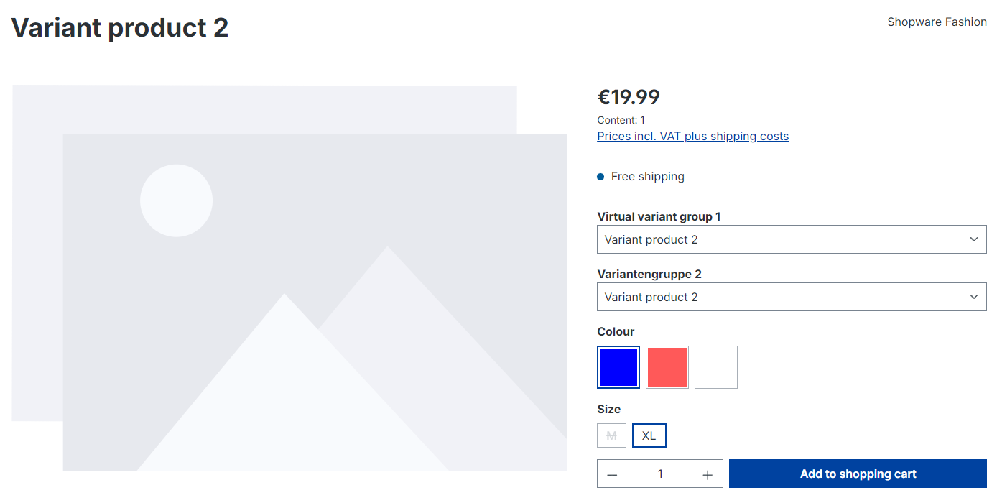Decrease quantity with the minus icon
This screenshot has width=997, height=498.
612,474
